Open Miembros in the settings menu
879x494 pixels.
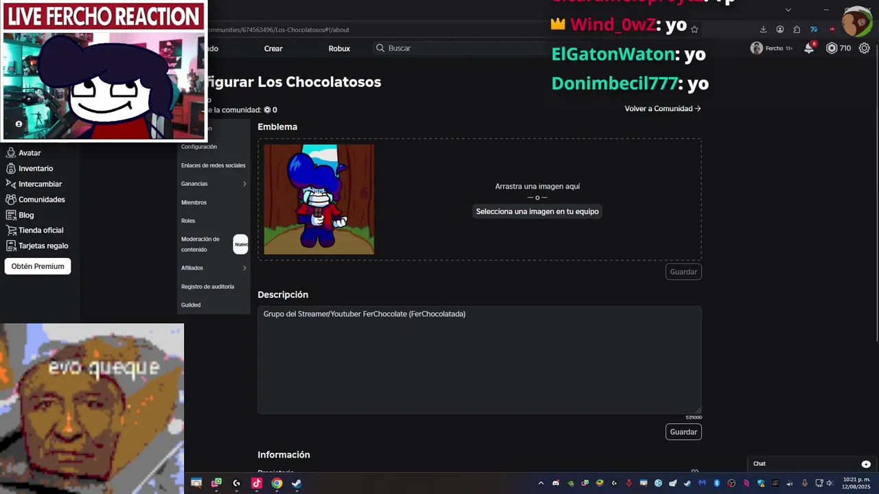pos(194,202)
